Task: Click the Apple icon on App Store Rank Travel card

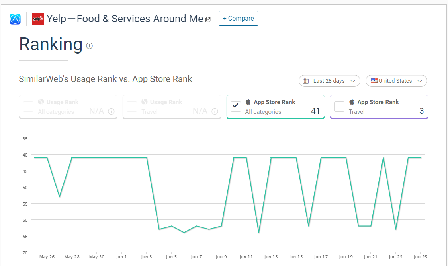Action: tap(352, 102)
